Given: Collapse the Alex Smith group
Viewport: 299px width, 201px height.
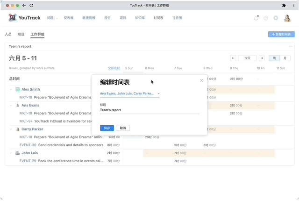Looking at the screenshot, I should tap(11, 89).
